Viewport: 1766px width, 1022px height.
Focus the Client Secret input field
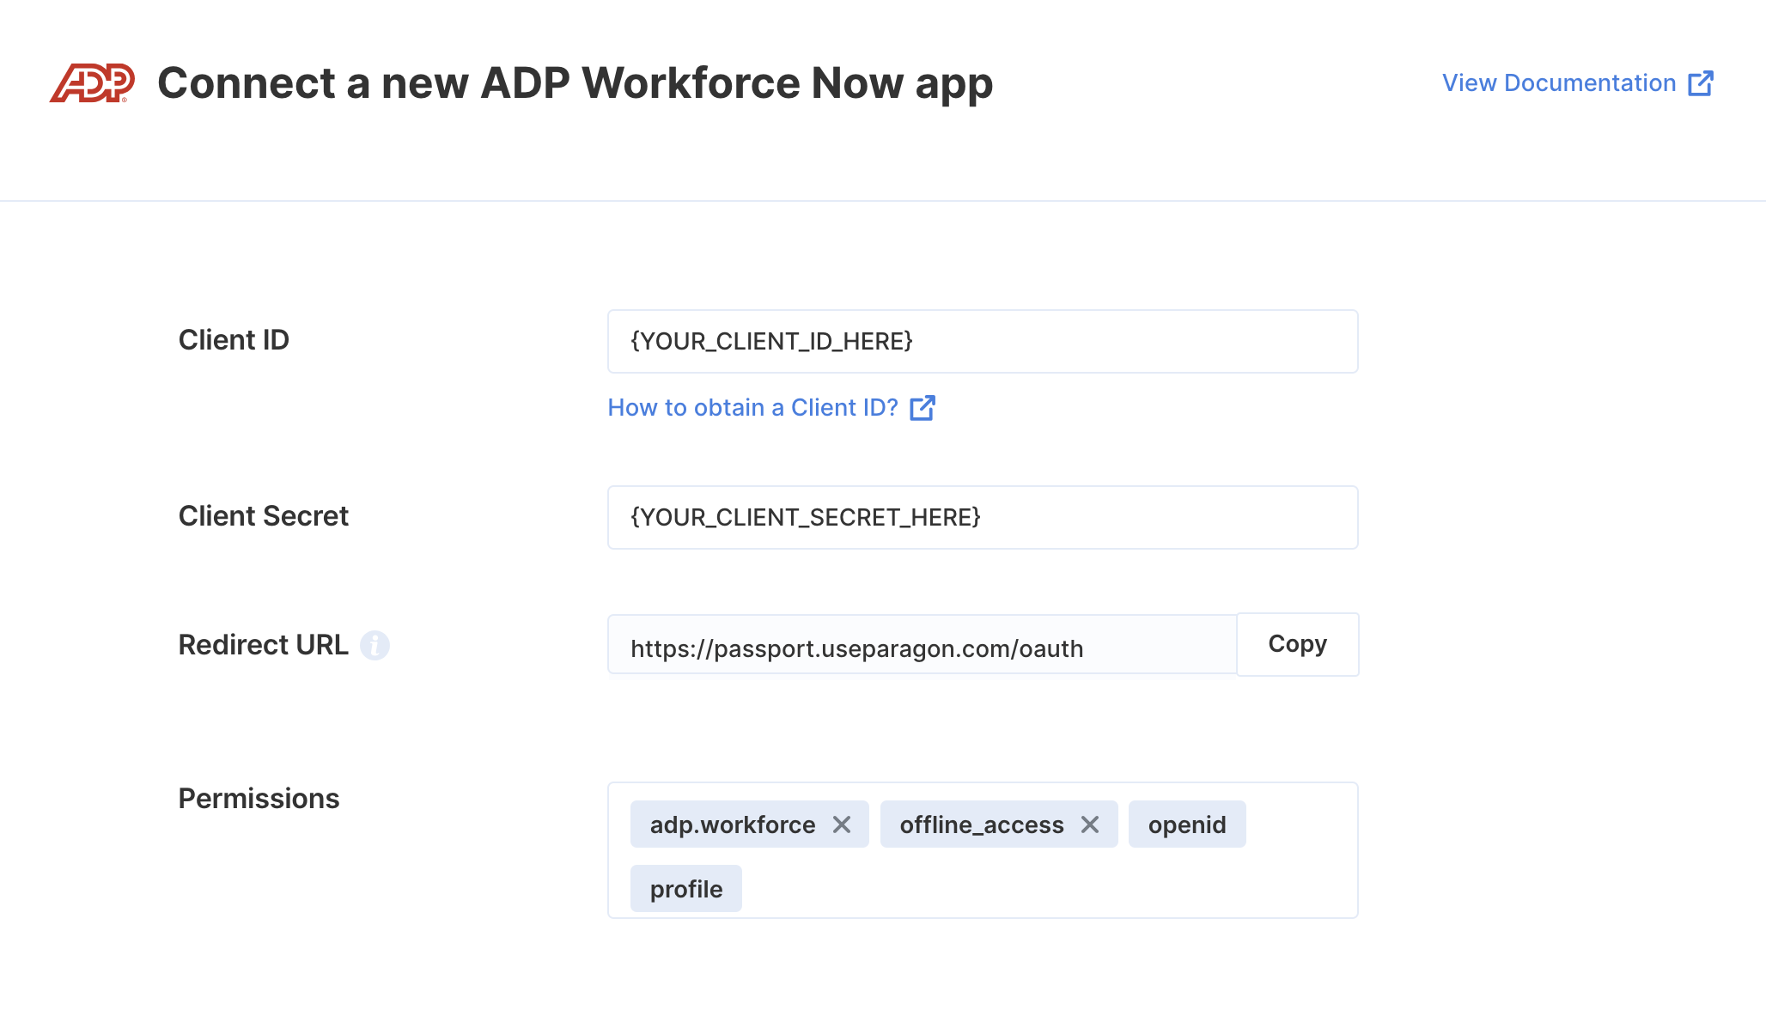coord(983,518)
